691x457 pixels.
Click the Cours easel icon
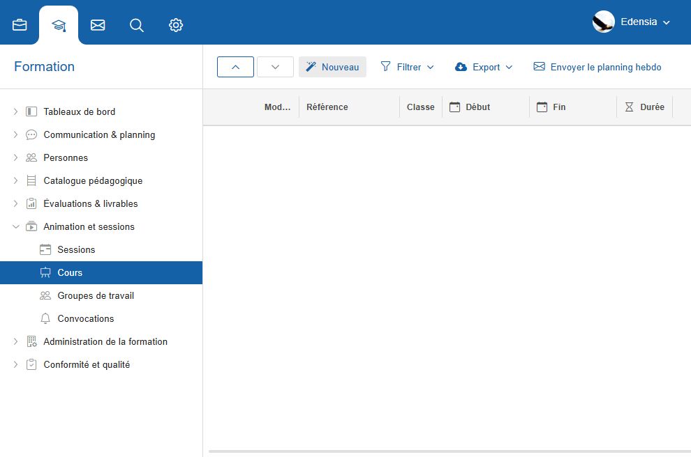tap(45, 272)
